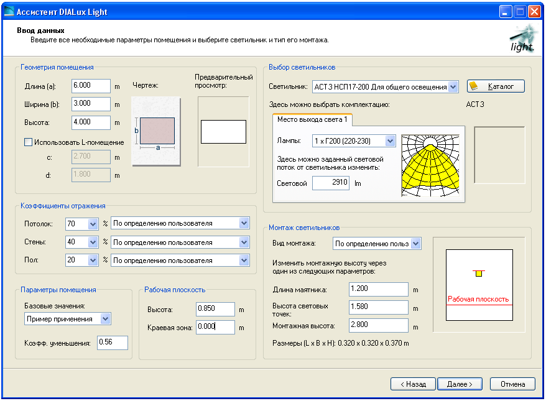Open the Лампы lamp type dropdown
This screenshot has height=401, width=546.
[390, 141]
